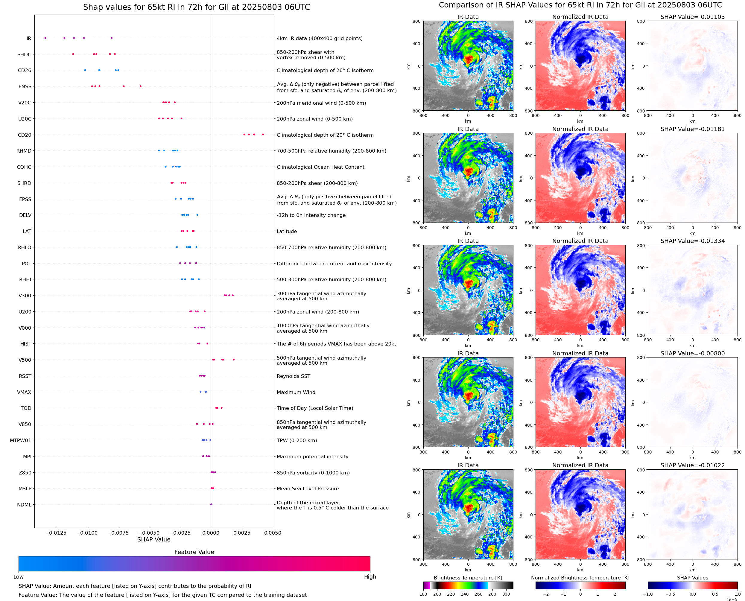Click the top IR Data satellite image
This screenshot has width=745, height=601.
click(468, 66)
